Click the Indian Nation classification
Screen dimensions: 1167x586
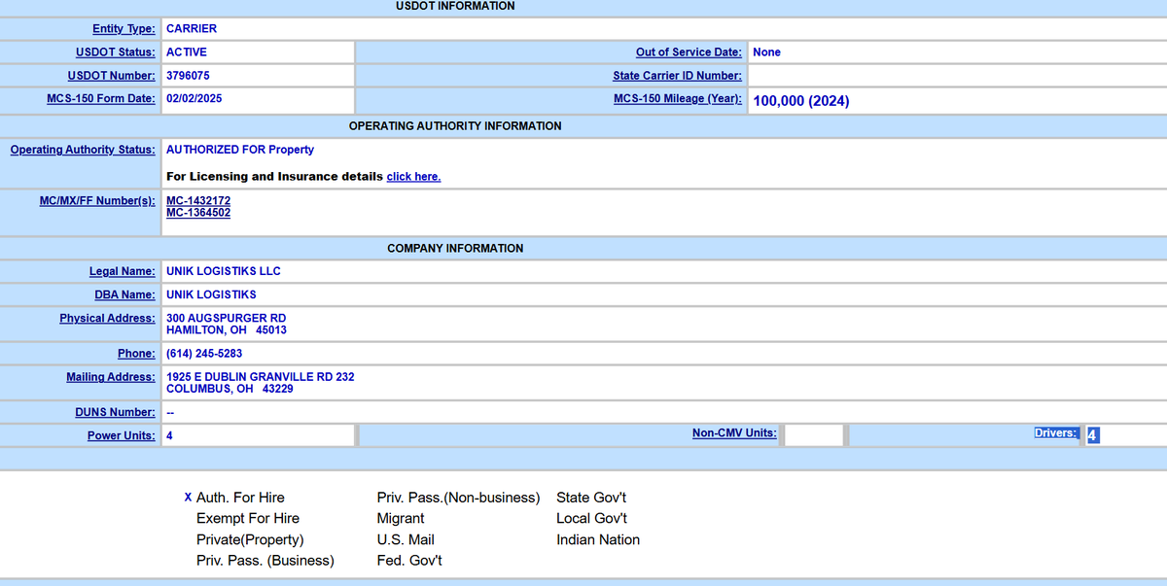click(x=598, y=540)
